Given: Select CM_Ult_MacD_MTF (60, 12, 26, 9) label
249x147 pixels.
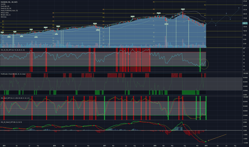Looking at the screenshot, I should (11, 122).
